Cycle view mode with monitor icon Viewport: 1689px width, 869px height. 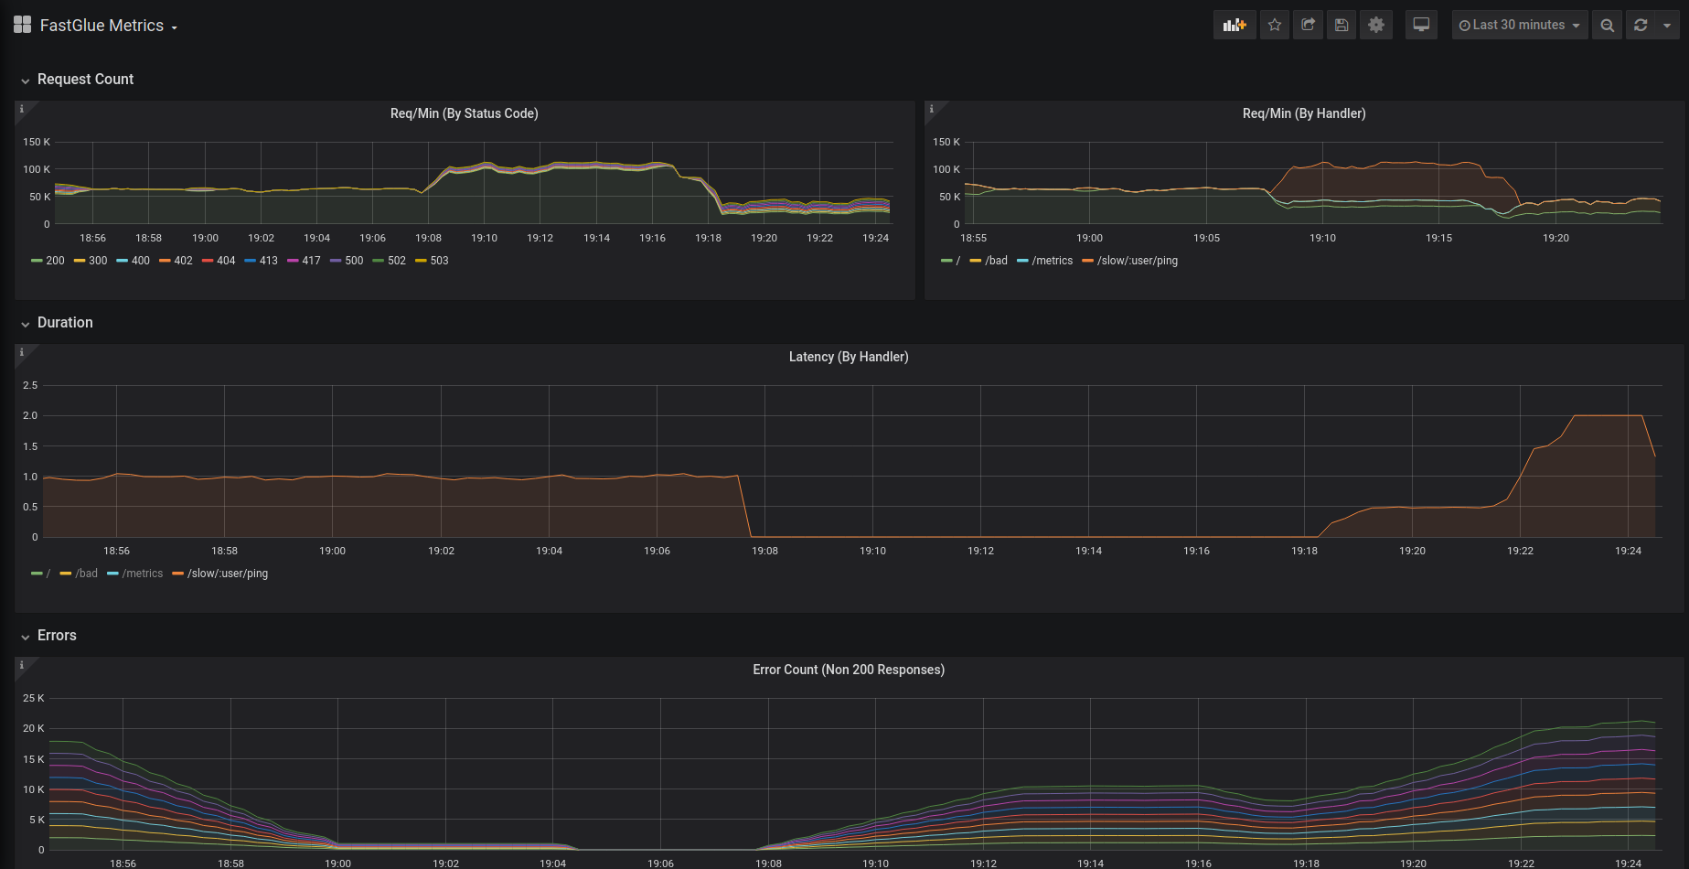pyautogui.click(x=1421, y=25)
